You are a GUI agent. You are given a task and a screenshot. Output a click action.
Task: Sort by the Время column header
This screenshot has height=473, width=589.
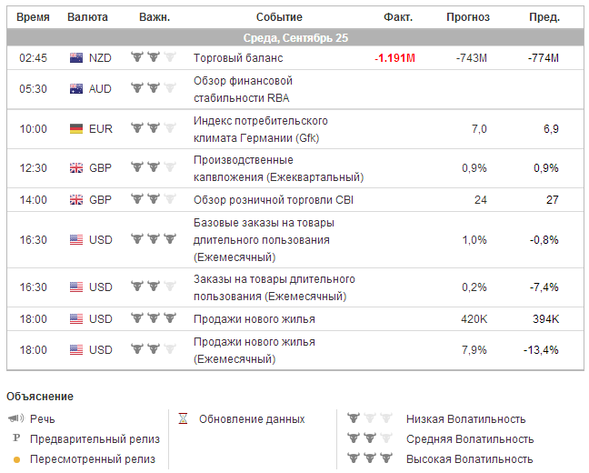click(33, 17)
